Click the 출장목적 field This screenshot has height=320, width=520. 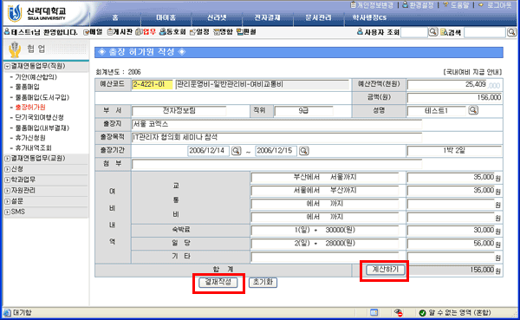pyautogui.click(x=276, y=137)
